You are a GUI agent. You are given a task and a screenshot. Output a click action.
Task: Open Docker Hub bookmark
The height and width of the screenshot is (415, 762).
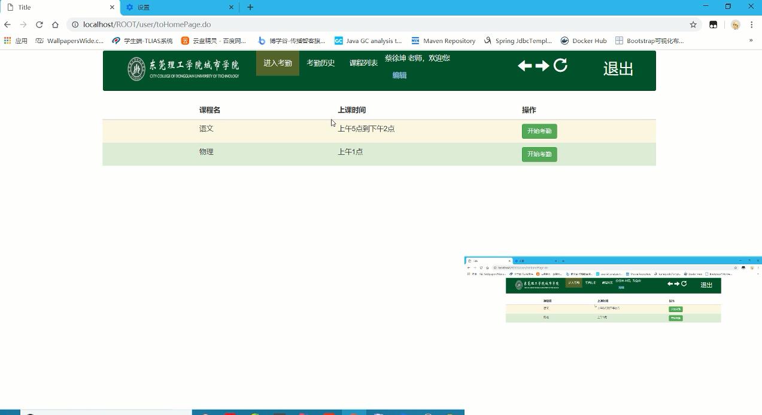[584, 41]
